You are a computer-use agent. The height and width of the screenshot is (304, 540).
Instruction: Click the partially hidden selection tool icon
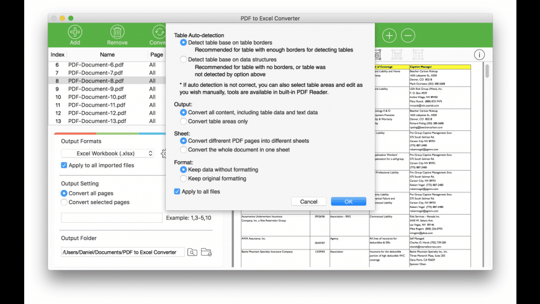point(378,55)
